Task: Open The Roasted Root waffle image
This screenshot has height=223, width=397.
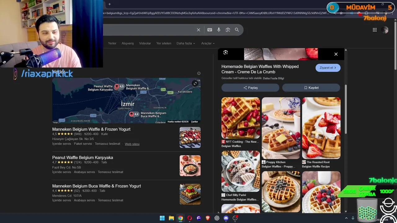Action: [x=321, y=128]
